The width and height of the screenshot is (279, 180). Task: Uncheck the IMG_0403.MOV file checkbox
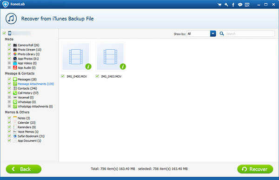tap(97, 76)
